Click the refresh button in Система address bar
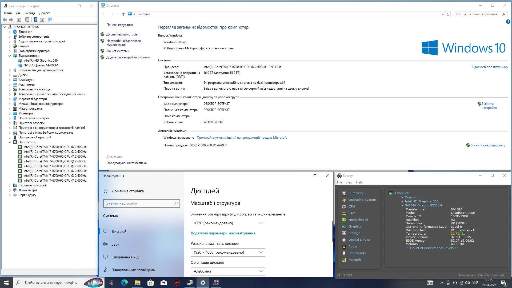512x288 pixels. [x=448, y=14]
